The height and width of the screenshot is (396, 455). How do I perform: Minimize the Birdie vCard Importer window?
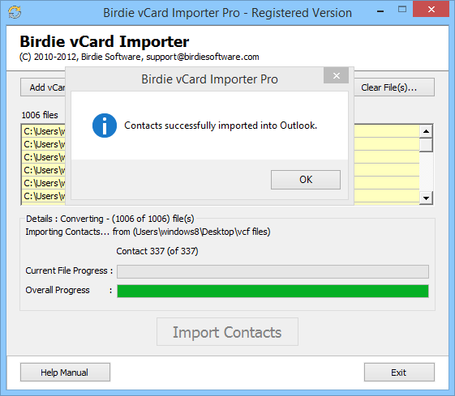(x=380, y=11)
